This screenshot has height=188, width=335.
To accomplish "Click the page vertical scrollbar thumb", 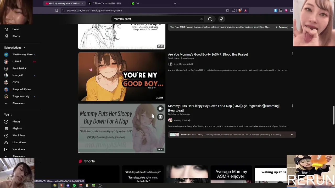I will (x=333, y=115).
